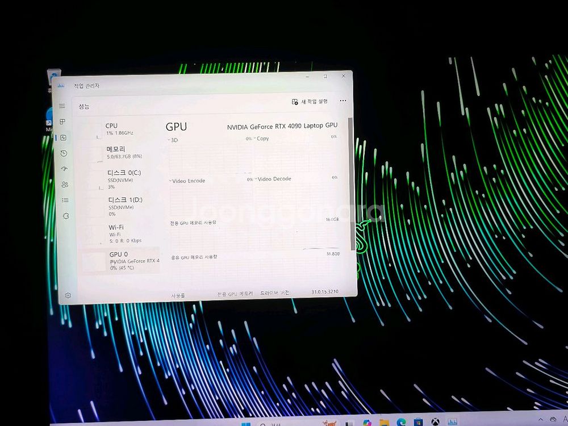568x426 pixels.
Task: Click the Task Manager vertical scrollbar
Action: pos(350,184)
